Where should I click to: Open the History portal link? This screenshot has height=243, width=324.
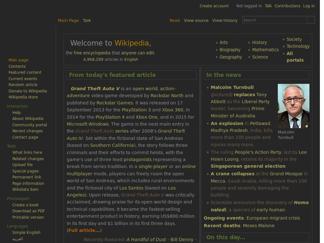click(x=259, y=42)
